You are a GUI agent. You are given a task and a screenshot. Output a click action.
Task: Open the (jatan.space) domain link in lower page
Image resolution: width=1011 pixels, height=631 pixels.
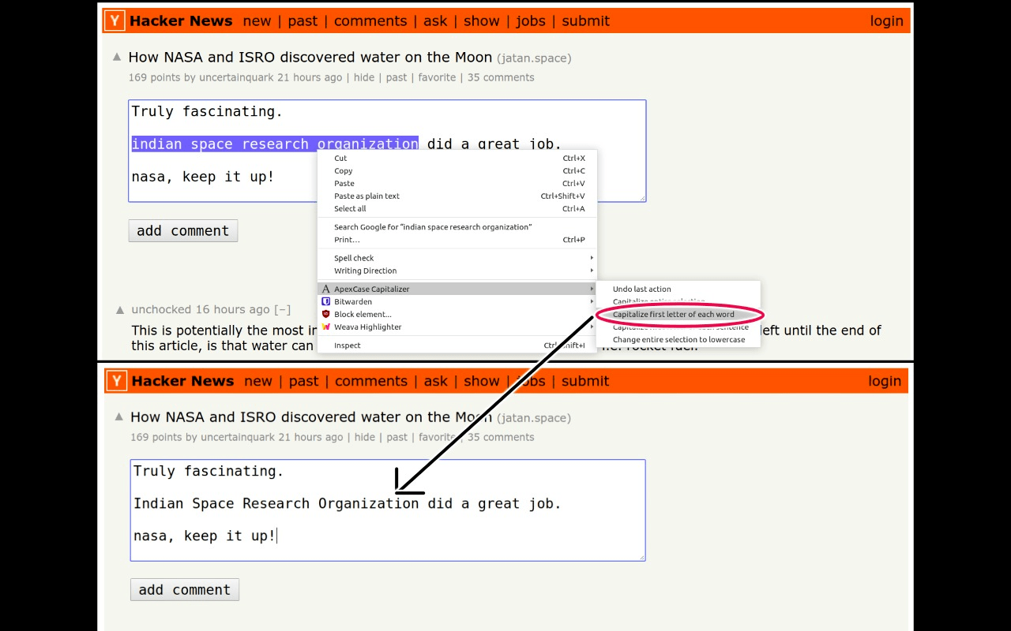535,418
